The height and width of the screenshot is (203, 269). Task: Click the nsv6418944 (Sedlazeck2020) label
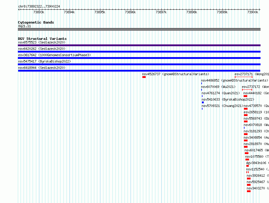[42, 68]
